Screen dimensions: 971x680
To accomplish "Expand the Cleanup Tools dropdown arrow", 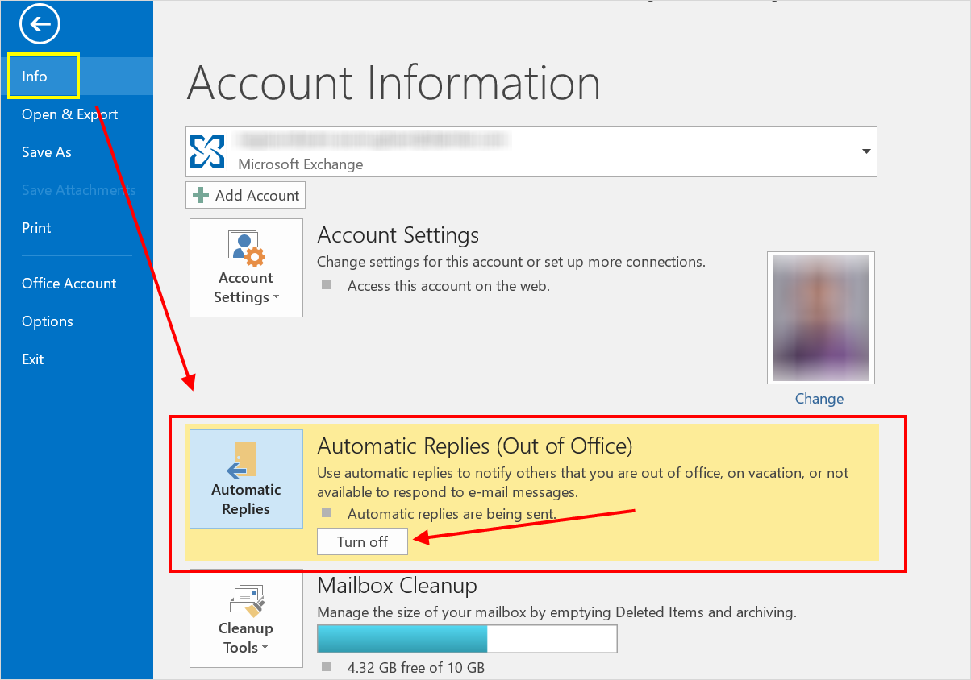I will pos(265,649).
